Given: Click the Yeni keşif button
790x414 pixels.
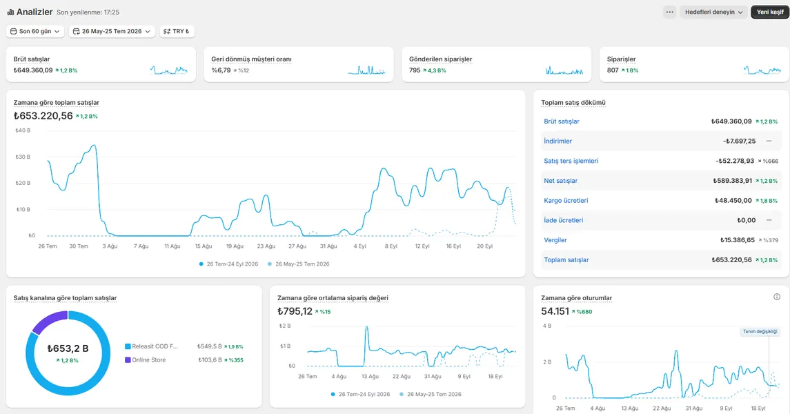Looking at the screenshot, I should (770, 12).
